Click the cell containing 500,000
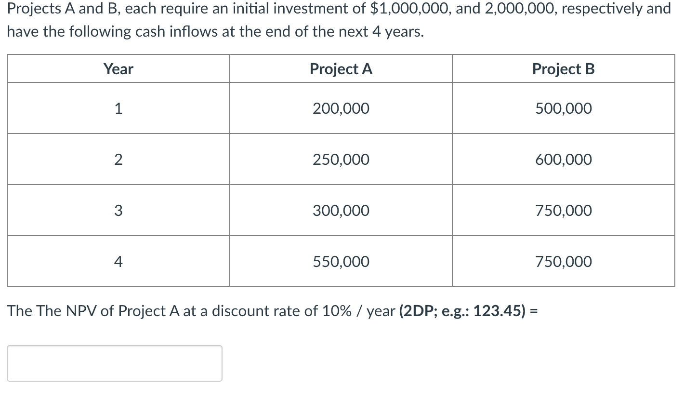 coord(563,108)
